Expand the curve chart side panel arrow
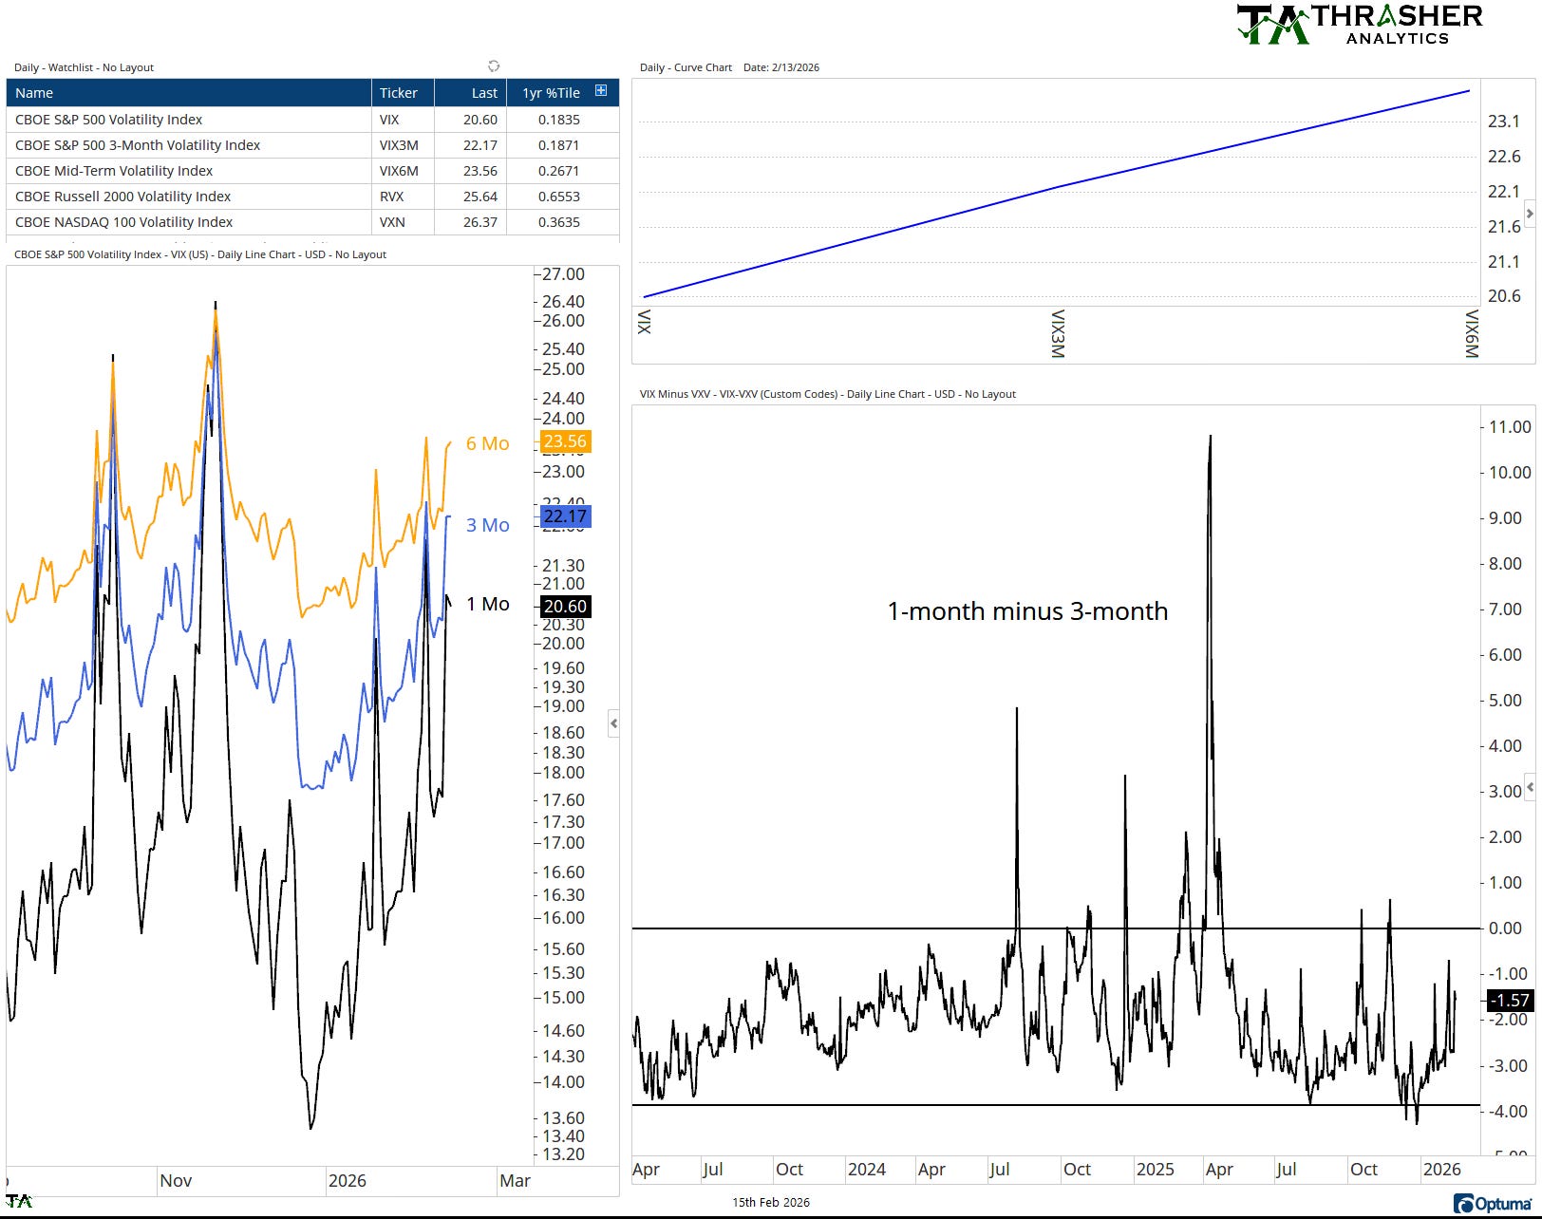Viewport: 1542px width, 1219px height. coord(1530,214)
